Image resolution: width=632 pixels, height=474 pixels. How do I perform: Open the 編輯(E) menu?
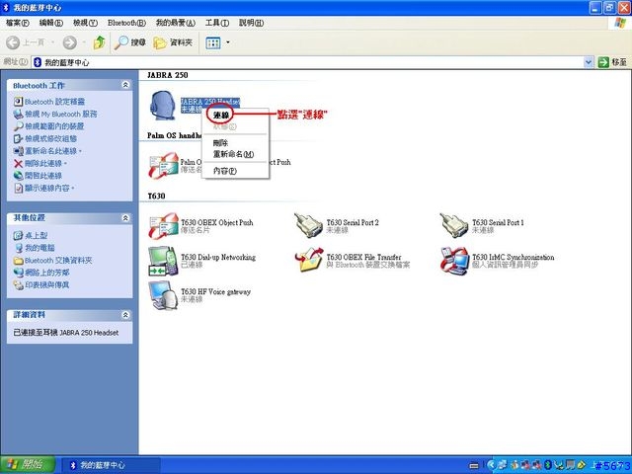click(x=50, y=23)
